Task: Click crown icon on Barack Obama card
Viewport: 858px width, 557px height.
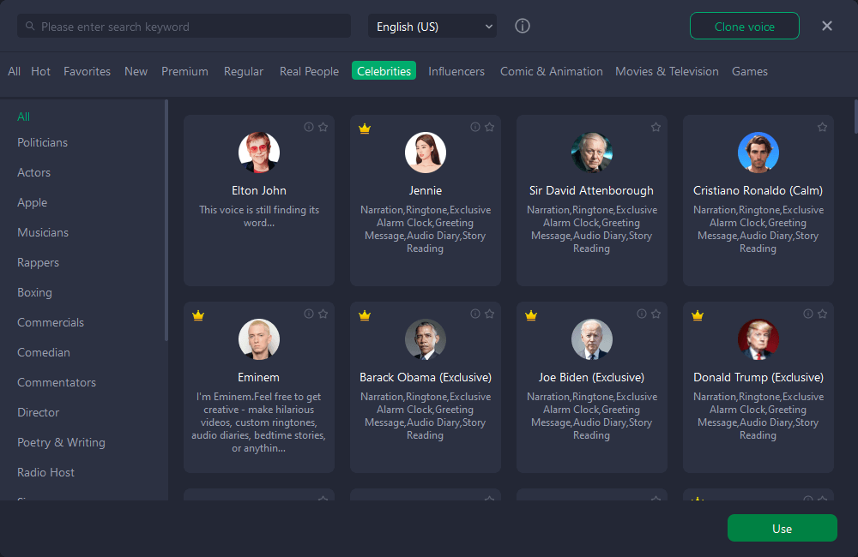Action: point(365,315)
